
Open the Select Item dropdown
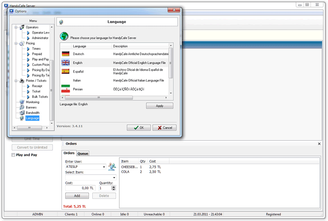114,177
